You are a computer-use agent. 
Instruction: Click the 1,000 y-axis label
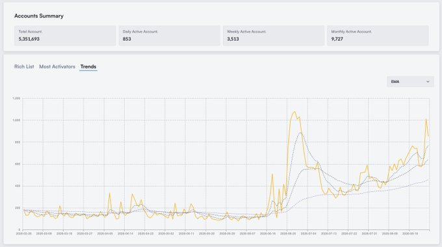pos(16,120)
